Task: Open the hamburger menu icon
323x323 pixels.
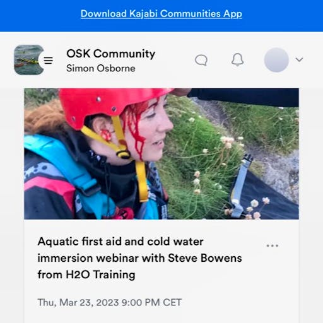Action: (x=48, y=61)
